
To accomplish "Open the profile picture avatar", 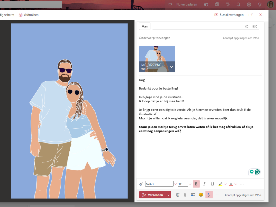I will [270, 4].
